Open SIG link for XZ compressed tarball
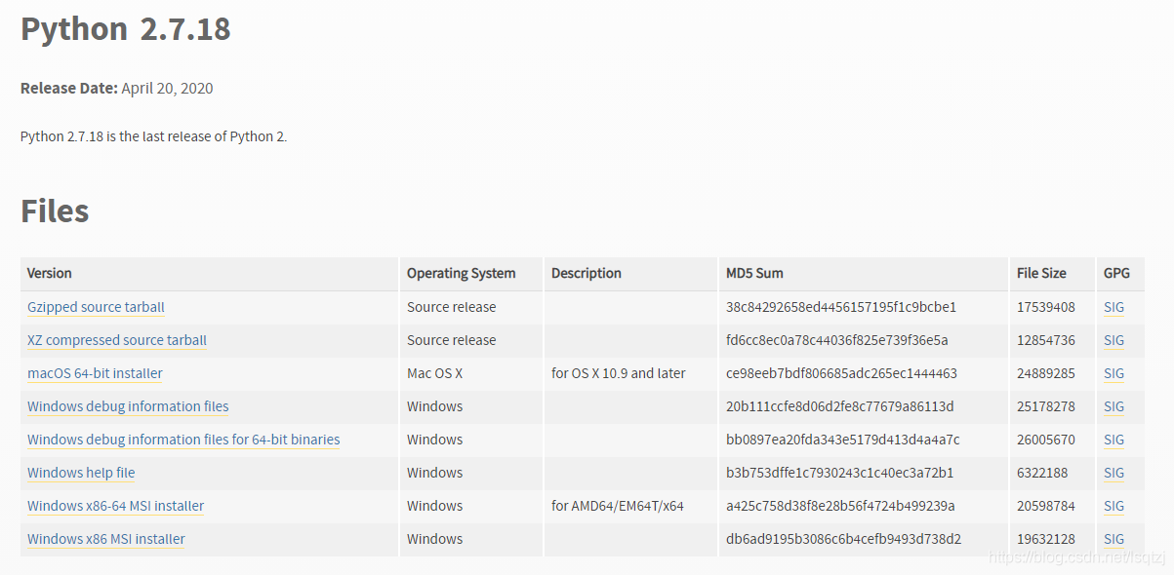The image size is (1174, 575). pyautogui.click(x=1113, y=340)
